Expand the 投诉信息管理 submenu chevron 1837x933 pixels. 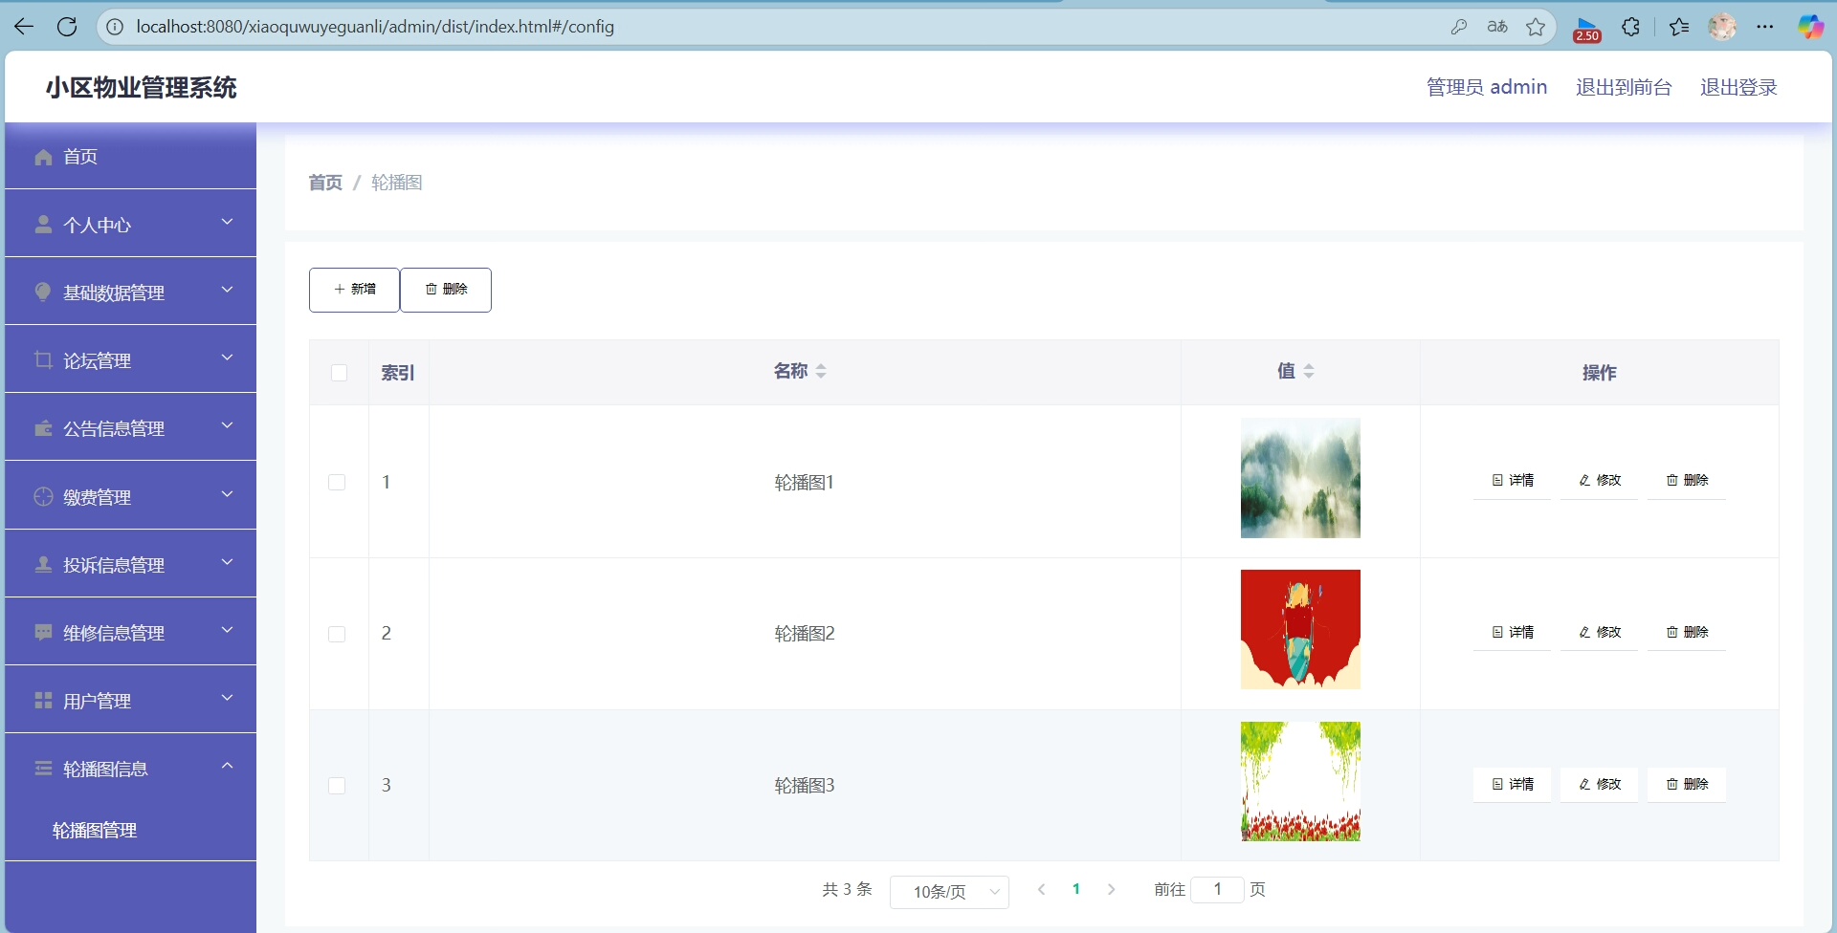228,562
